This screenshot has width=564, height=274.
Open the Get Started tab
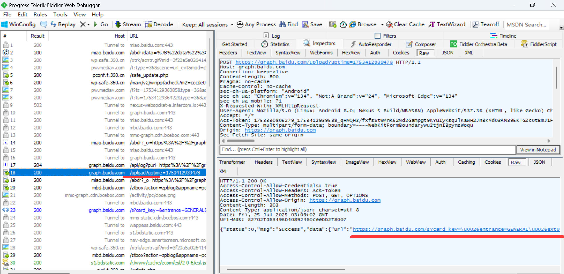click(x=235, y=44)
